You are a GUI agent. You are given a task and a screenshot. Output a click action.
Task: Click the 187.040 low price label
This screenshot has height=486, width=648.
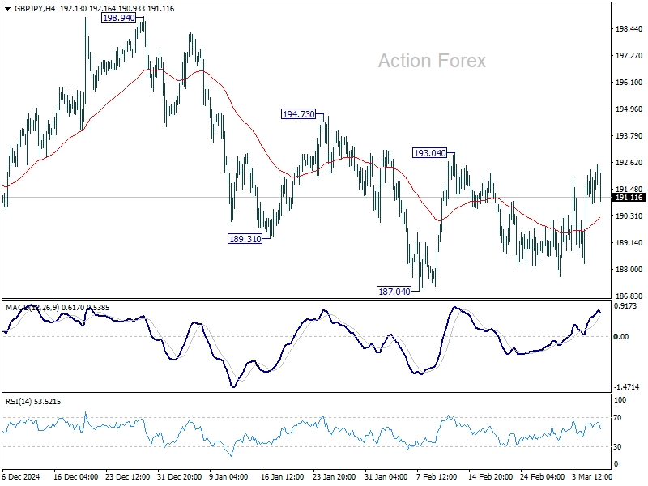pos(394,292)
